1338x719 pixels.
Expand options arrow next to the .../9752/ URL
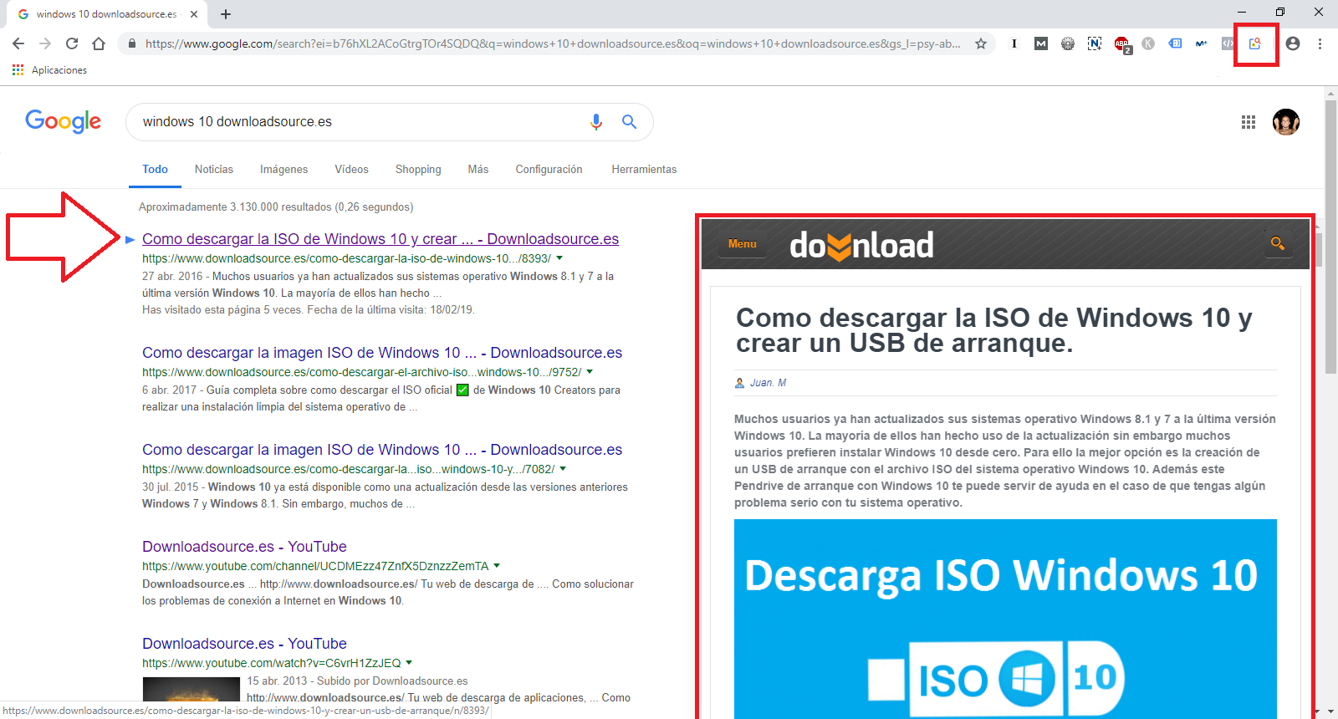[x=590, y=372]
